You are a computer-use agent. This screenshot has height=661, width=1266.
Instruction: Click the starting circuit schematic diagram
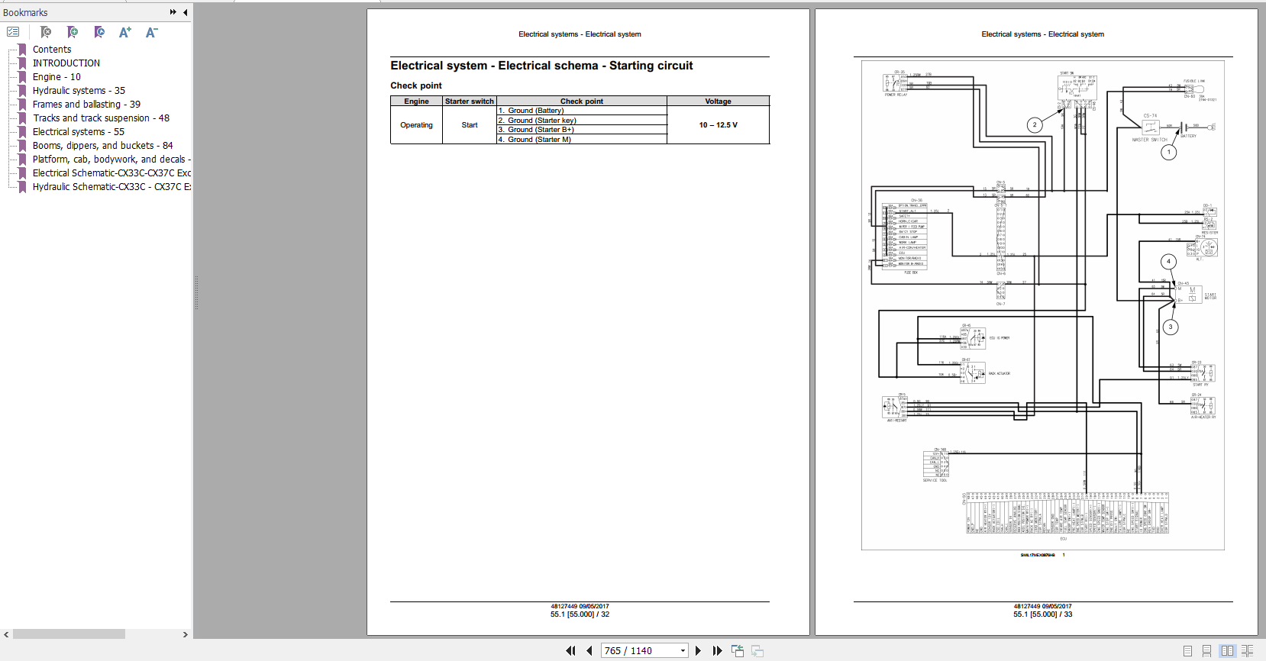[x=1042, y=305]
